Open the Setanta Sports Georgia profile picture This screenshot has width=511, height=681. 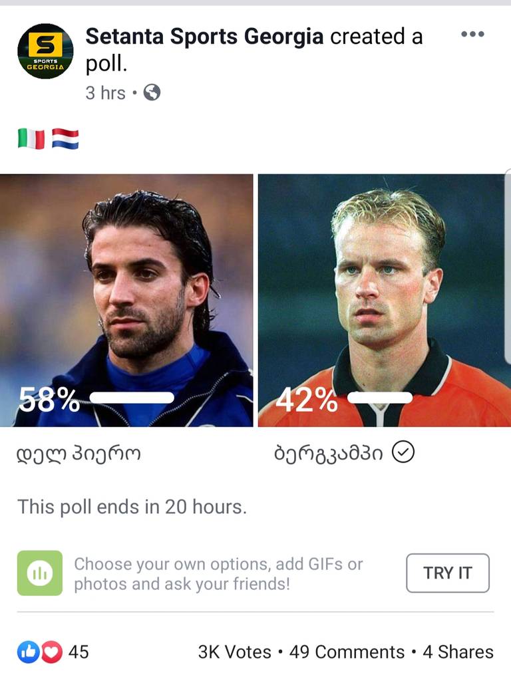pyautogui.click(x=45, y=51)
